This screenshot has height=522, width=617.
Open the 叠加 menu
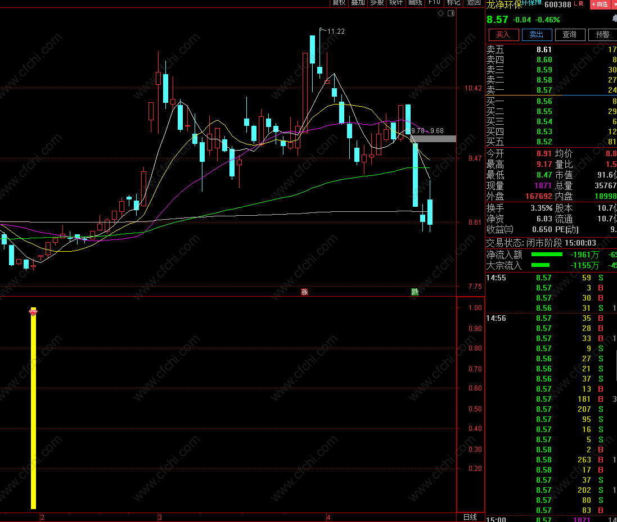pos(358,3)
